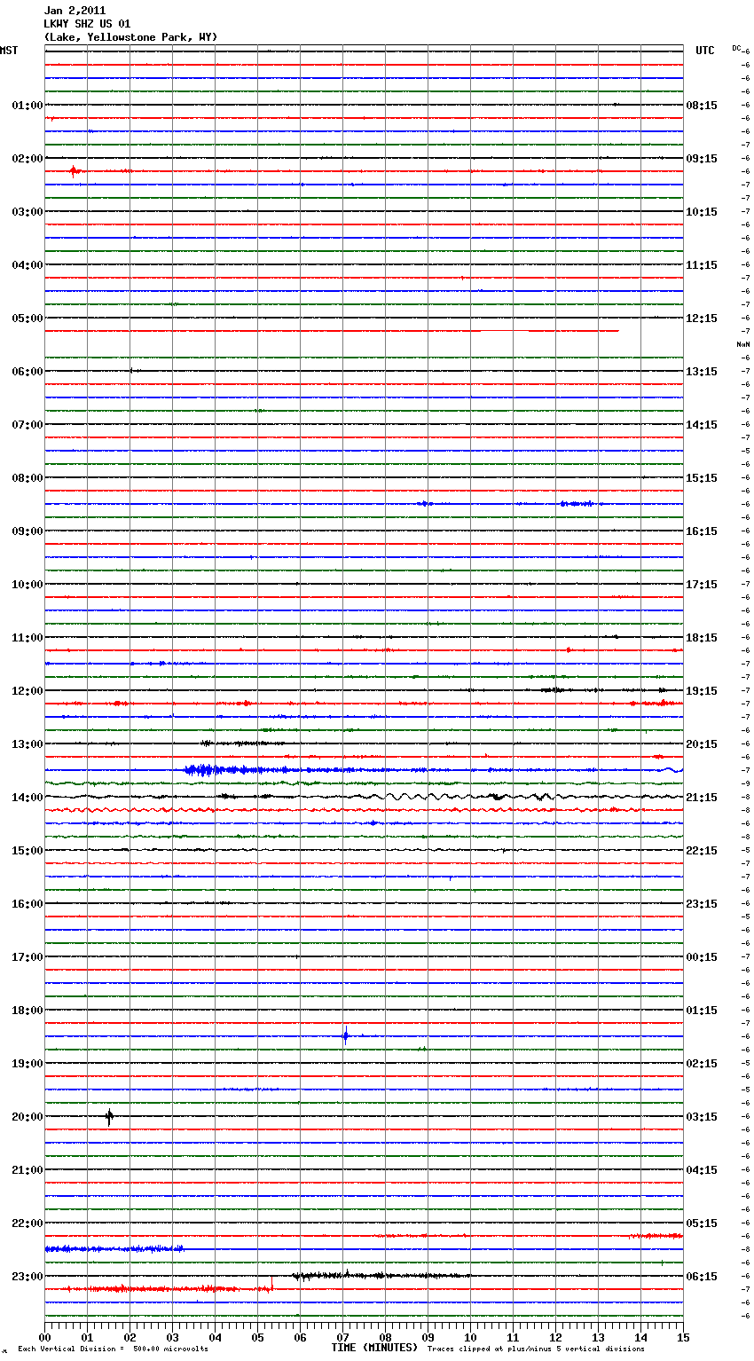Select the station code LKWY SHZ US 01
This screenshot has height=1361, width=754.
(x=87, y=24)
